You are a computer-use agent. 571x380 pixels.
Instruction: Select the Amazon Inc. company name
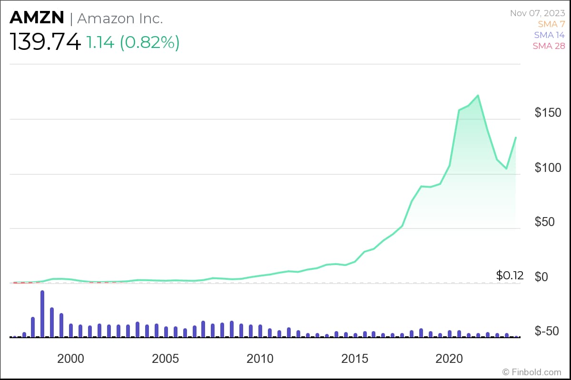click(x=120, y=19)
